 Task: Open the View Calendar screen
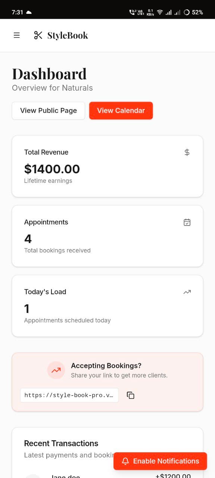coord(121,111)
